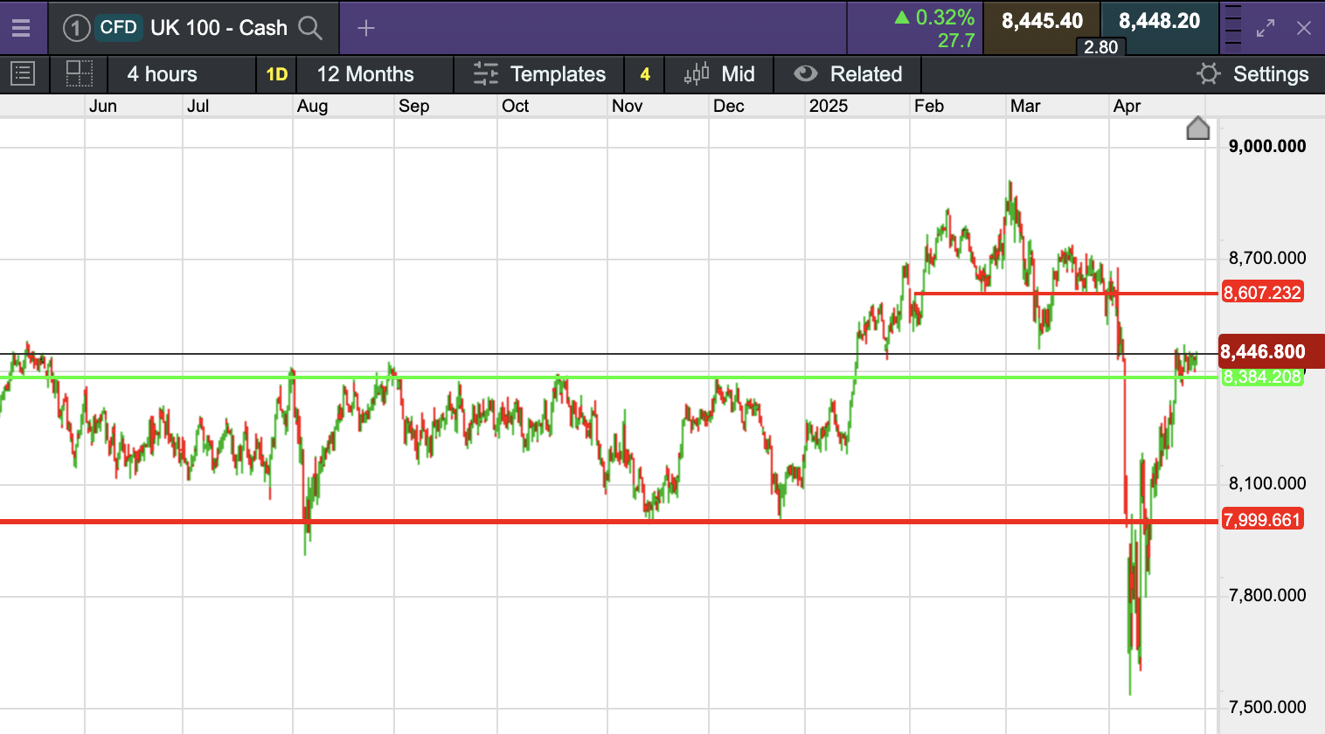Click the 2025 label on the time axis
This screenshot has width=1325, height=734.
pyautogui.click(x=829, y=106)
